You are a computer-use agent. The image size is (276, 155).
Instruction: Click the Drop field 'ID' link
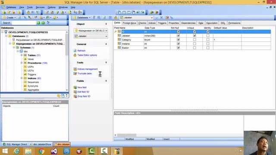click(x=84, y=96)
